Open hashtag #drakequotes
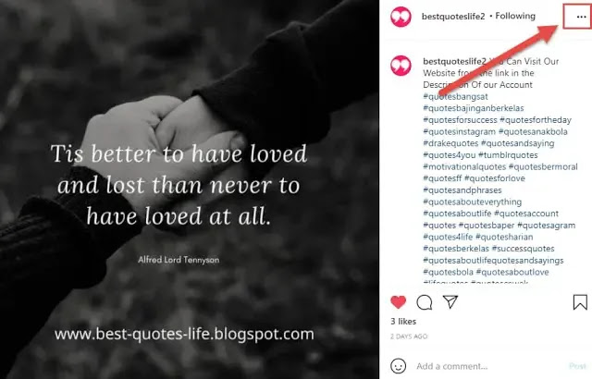This screenshot has height=379, width=592. pyautogui.click(x=450, y=143)
